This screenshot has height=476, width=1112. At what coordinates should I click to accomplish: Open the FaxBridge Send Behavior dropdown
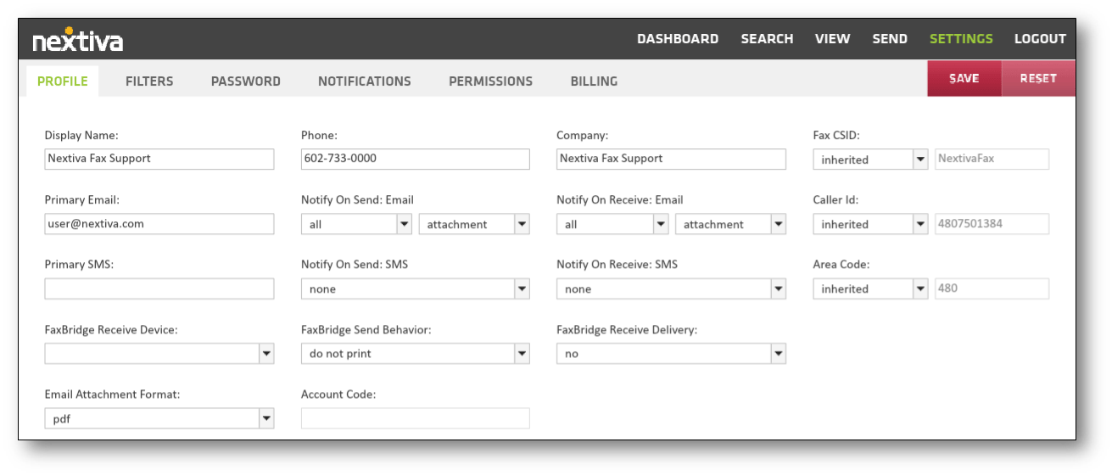click(416, 354)
